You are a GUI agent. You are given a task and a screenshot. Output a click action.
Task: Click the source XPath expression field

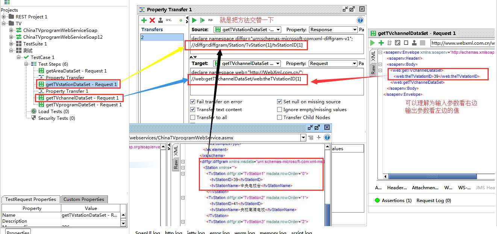[277, 44]
